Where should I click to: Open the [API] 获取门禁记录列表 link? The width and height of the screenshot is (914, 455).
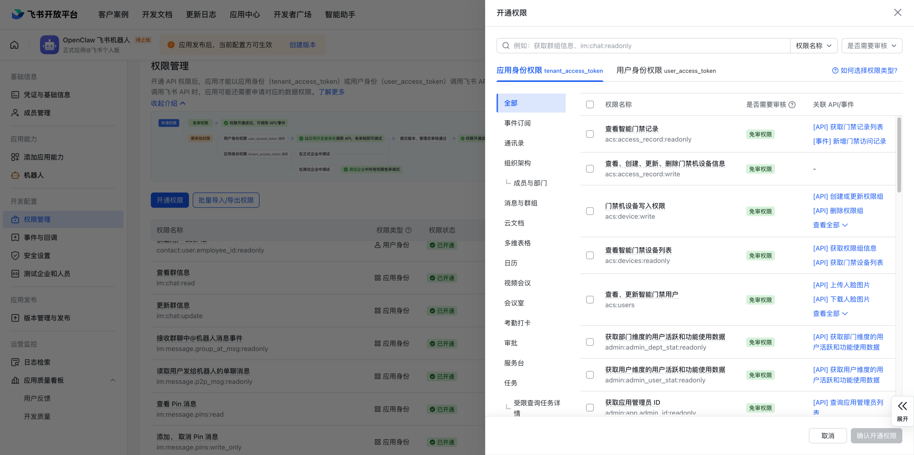[848, 127]
